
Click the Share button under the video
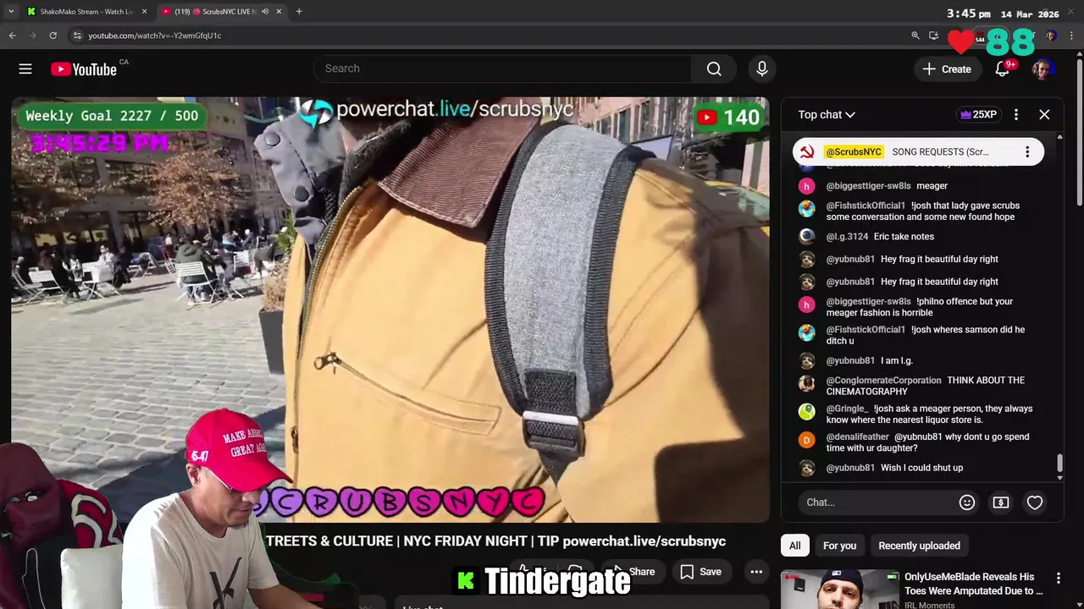(633, 572)
